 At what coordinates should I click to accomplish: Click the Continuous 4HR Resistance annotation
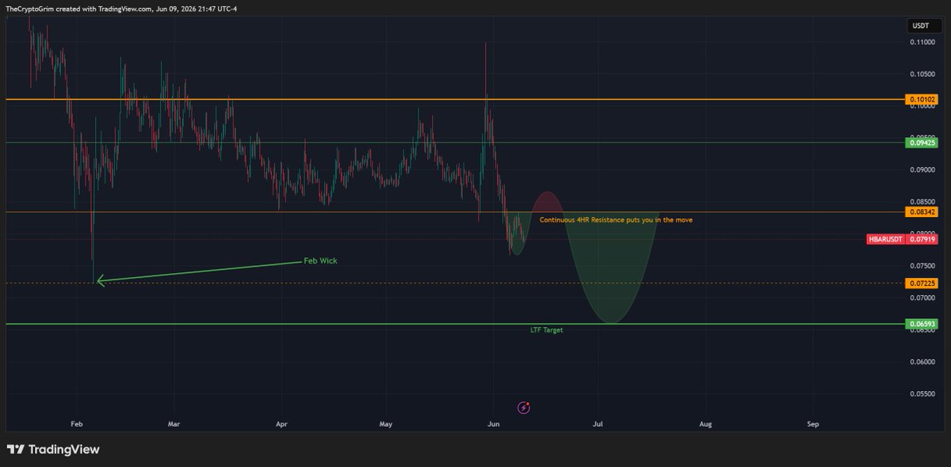[x=616, y=220]
